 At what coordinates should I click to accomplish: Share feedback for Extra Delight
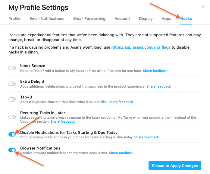coord(158,86)
